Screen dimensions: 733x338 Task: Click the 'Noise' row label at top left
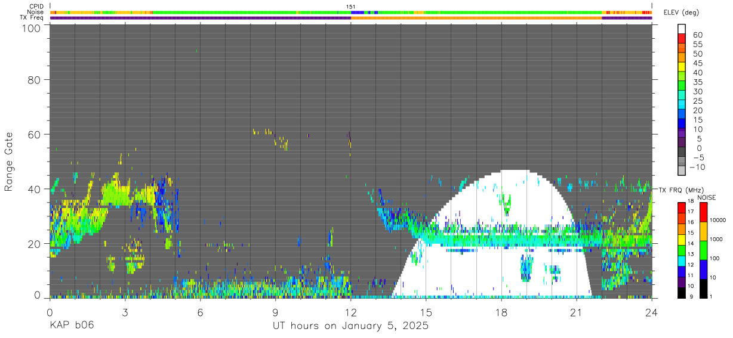(x=36, y=12)
